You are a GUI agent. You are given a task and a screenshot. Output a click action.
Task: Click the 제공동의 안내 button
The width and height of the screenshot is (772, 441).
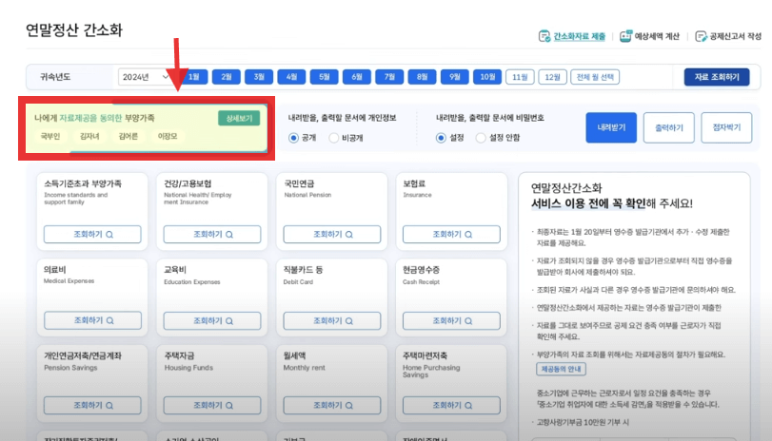click(561, 369)
